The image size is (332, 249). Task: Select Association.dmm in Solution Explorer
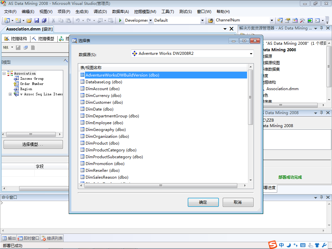tap(282, 89)
